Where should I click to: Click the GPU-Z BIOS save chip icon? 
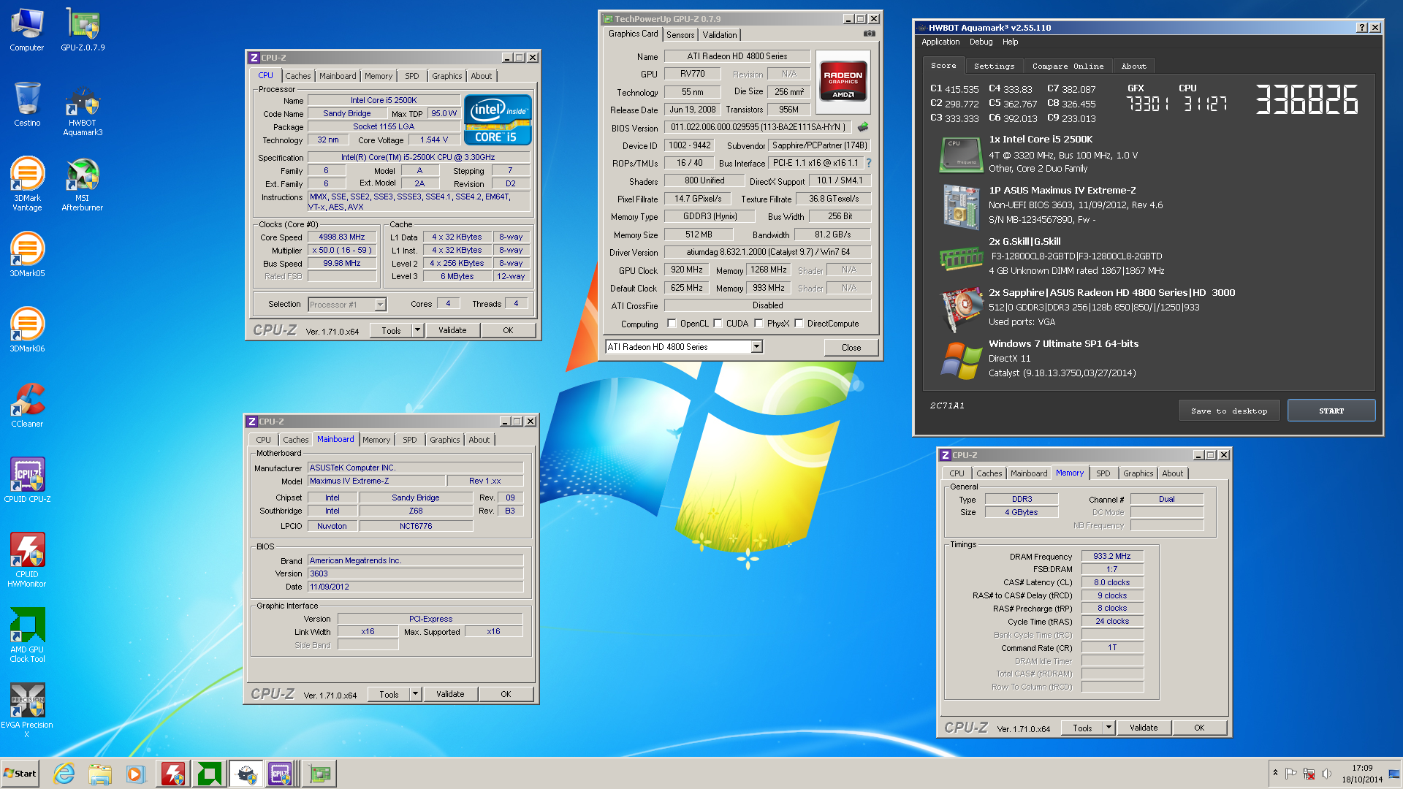(863, 127)
